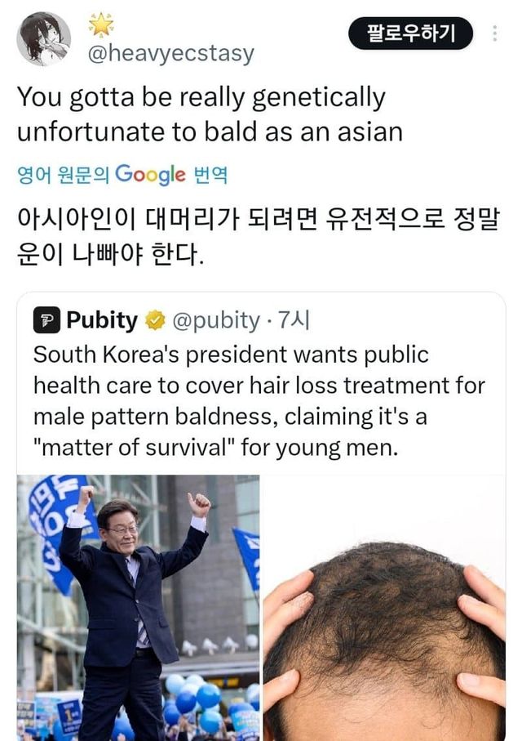Viewport: 522px width, 741px height.
Task: Click the 번역 translation label
Action: pos(211,176)
